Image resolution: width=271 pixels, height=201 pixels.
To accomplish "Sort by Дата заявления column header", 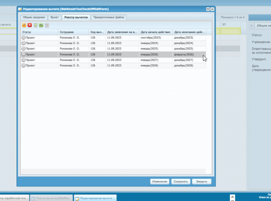I will coord(123,32).
